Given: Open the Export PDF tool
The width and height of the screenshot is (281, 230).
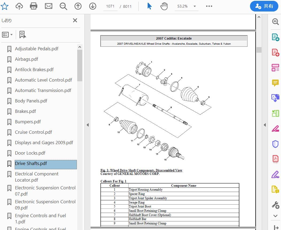Looking at the screenshot, I should [x=275, y=37].
